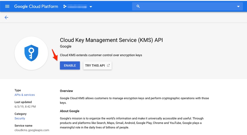Open the hamburger navigation menu
The image size is (247, 135).
(x=7, y=6)
